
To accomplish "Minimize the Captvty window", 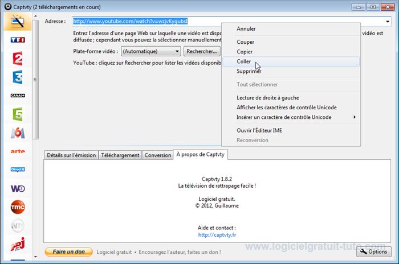I will click(x=359, y=7).
